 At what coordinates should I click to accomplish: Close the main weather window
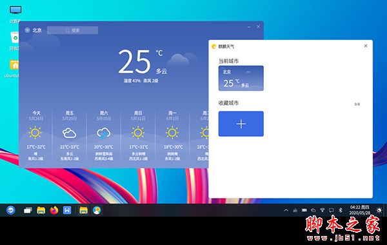click(x=258, y=26)
